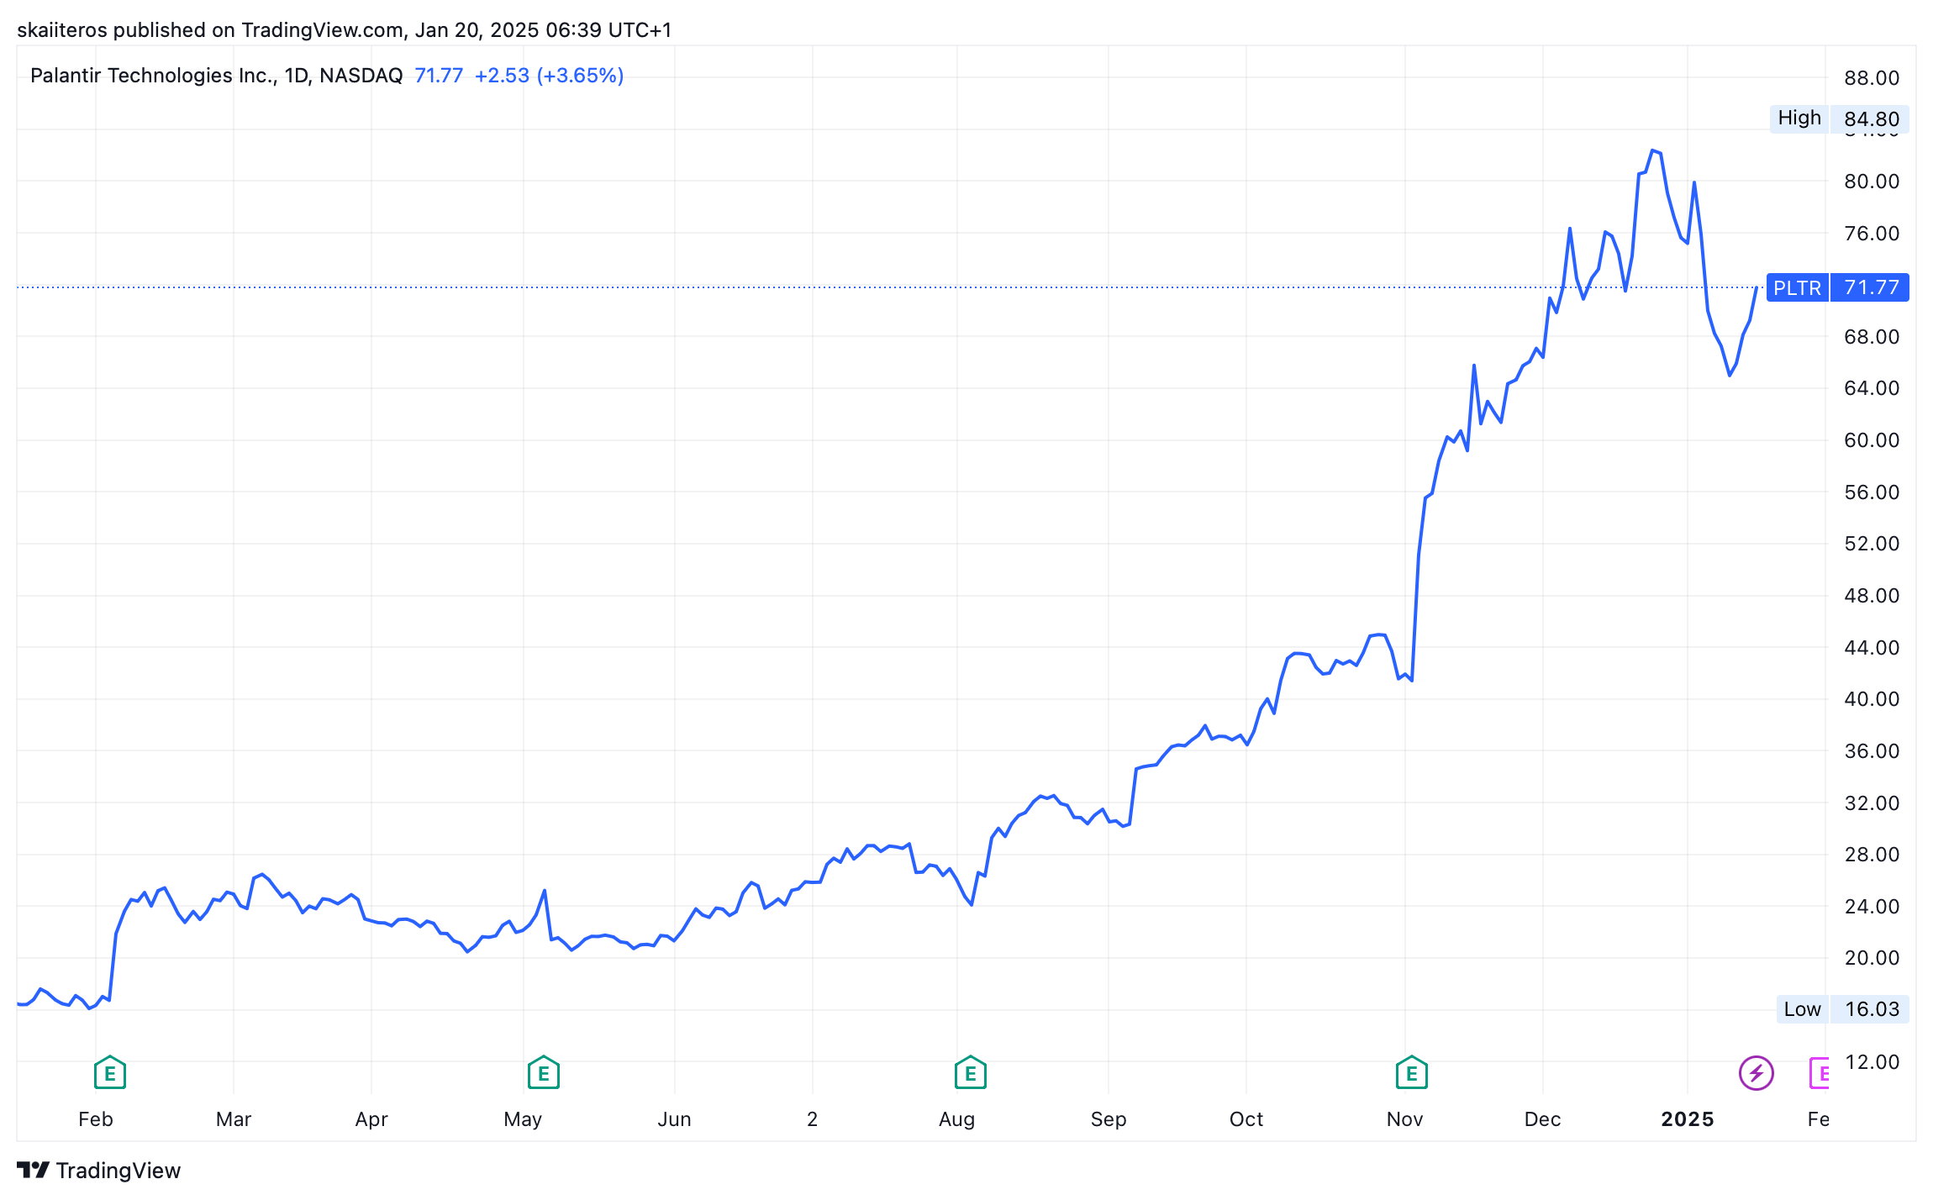
Task: Click the 48.00 price axis label
Action: pyautogui.click(x=1872, y=596)
